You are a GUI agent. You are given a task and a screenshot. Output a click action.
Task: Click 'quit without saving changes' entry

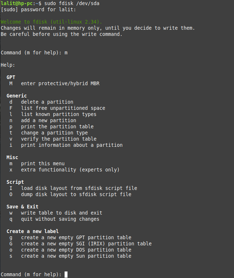60,219
